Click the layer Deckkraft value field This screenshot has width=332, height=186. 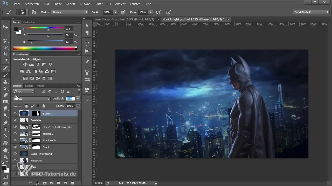[71, 99]
